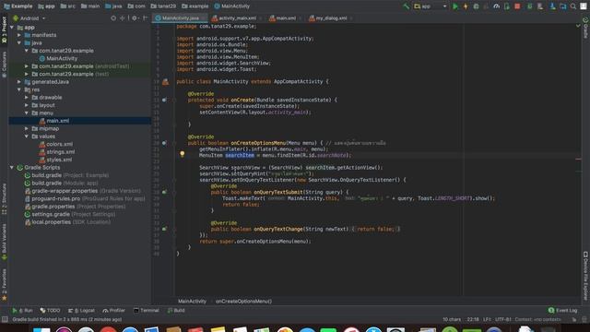Open settings.gradle (Project Settings)

(x=70, y=214)
